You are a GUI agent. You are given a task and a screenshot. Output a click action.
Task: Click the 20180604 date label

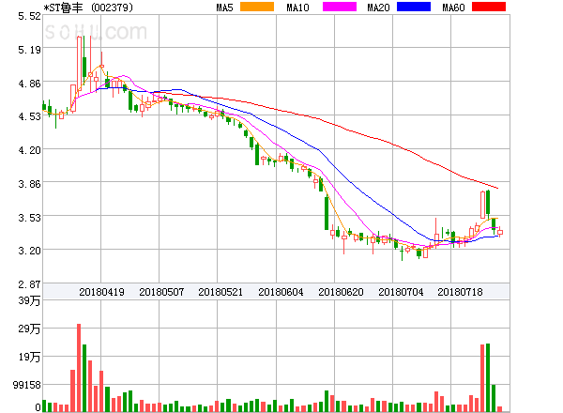pyautogui.click(x=281, y=292)
